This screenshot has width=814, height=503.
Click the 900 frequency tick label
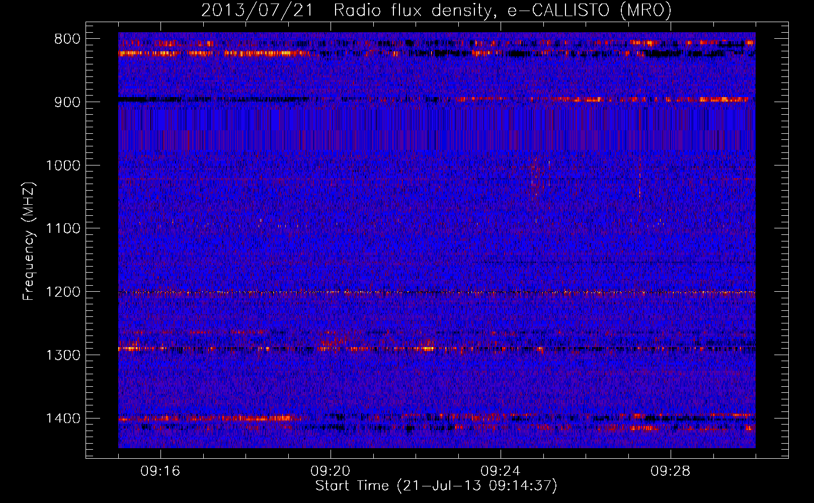pos(67,102)
